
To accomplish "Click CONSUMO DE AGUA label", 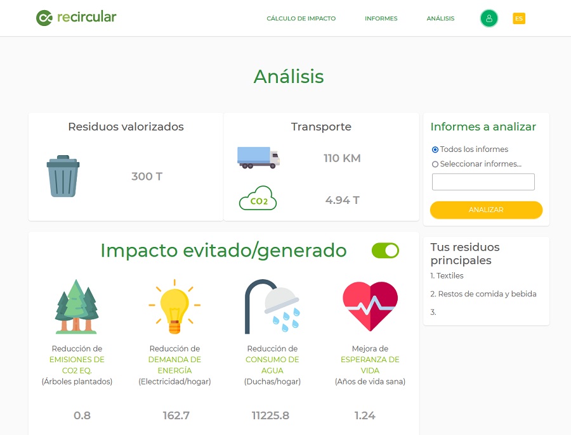I will point(272,365).
